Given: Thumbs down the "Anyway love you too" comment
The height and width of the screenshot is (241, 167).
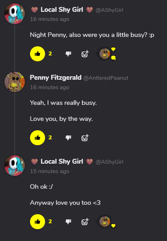Looking at the screenshot, I should 68,221.
